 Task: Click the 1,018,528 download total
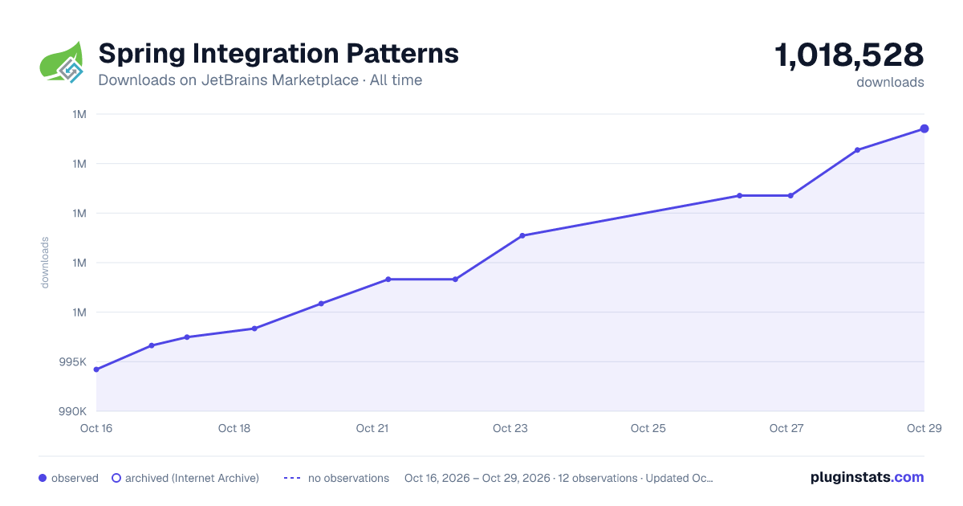point(849,55)
